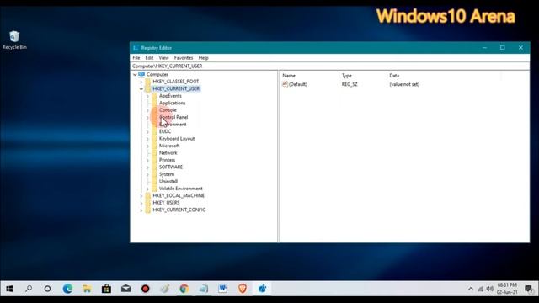This screenshot has width=539, height=303.
Task: Click the Applications key folder icon
Action: (154, 103)
